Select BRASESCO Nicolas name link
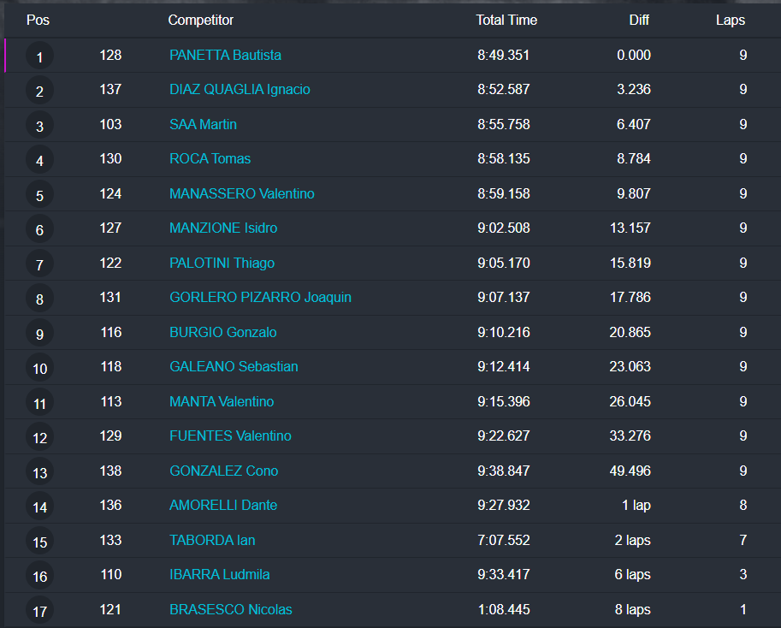The width and height of the screenshot is (781, 628). [x=230, y=610]
